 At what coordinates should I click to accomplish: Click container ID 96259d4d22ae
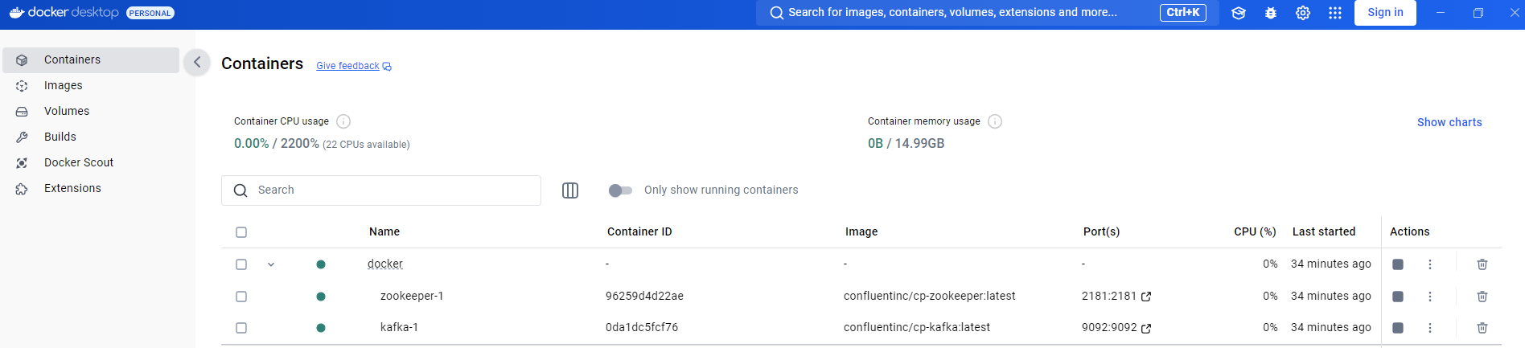[x=644, y=296]
